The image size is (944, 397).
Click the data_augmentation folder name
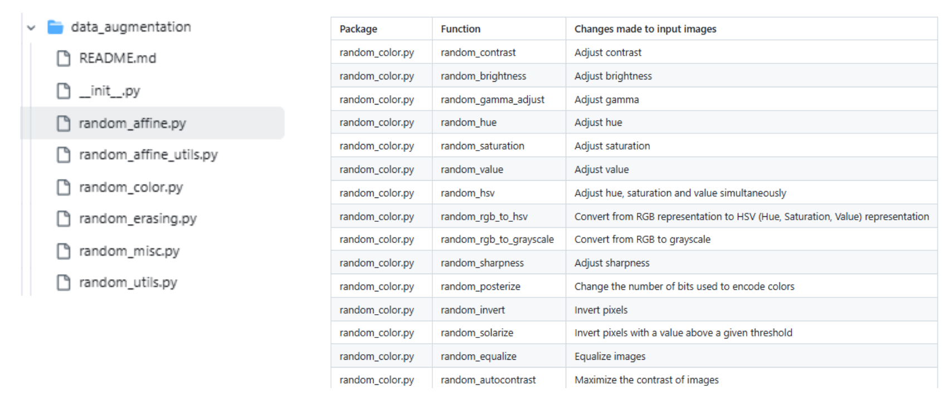pos(130,27)
